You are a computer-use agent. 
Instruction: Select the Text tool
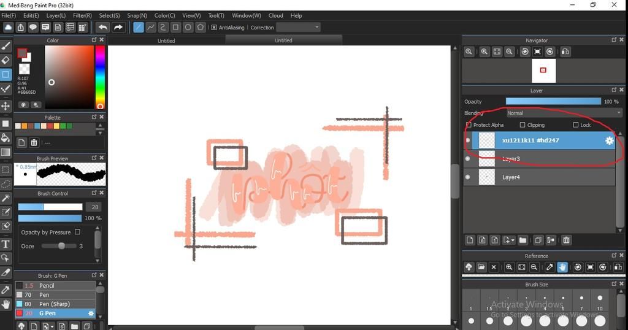point(6,244)
